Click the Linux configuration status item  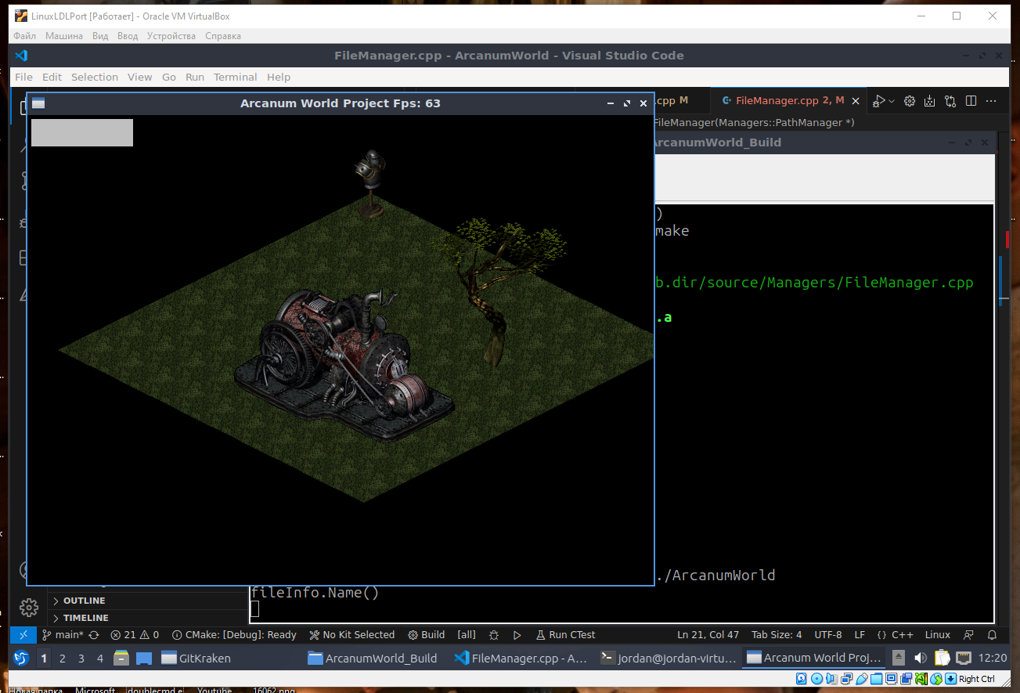938,635
